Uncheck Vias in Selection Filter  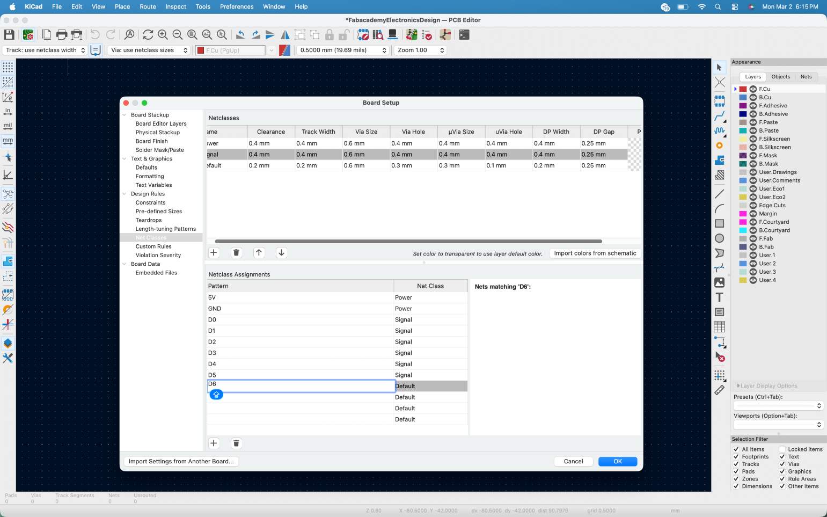pyautogui.click(x=782, y=464)
